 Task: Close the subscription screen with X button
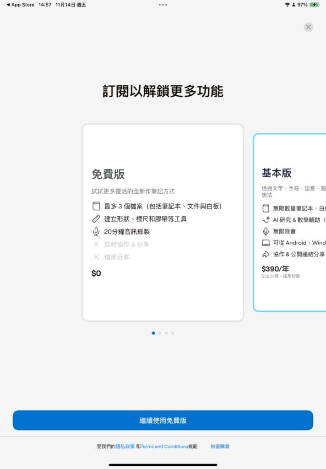(308, 27)
